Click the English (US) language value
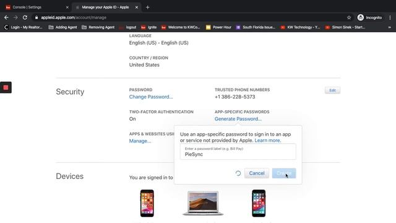 tap(158, 43)
